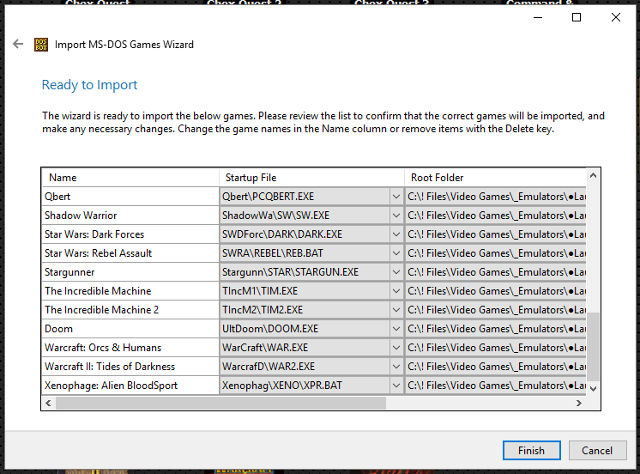This screenshot has width=640, height=474.
Task: Click the Qbert\PCQBERT.EXE startup file field
Action: pos(305,197)
